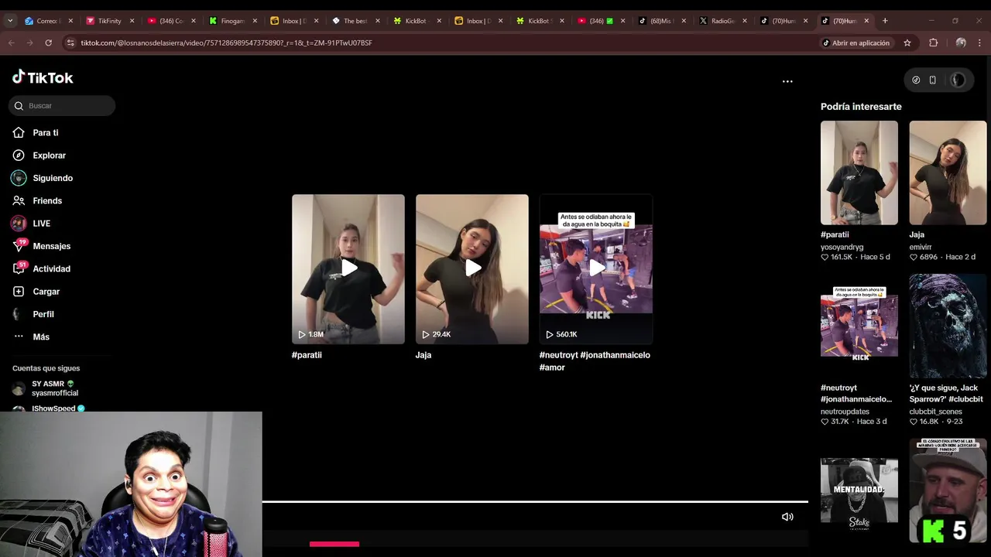Click the #paratii caption under center video
This screenshot has height=557, width=991.
click(x=307, y=355)
